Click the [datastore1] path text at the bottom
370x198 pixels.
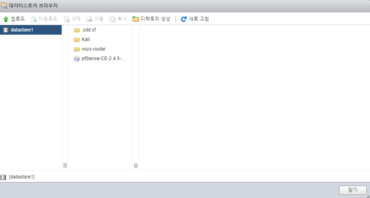coord(22,177)
